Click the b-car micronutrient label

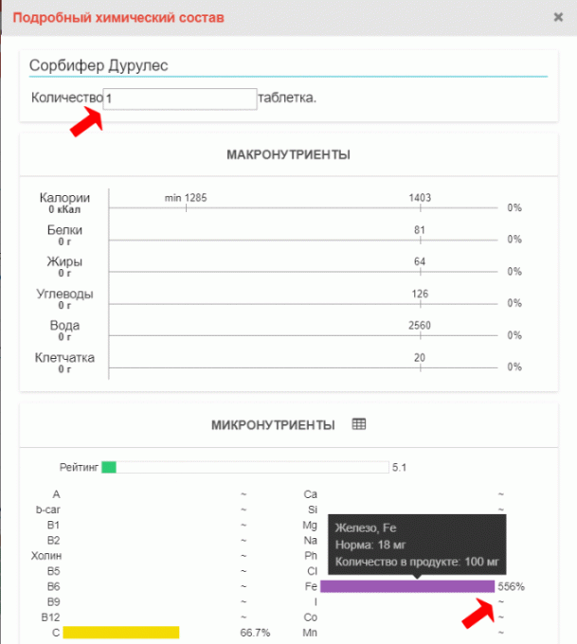49,509
